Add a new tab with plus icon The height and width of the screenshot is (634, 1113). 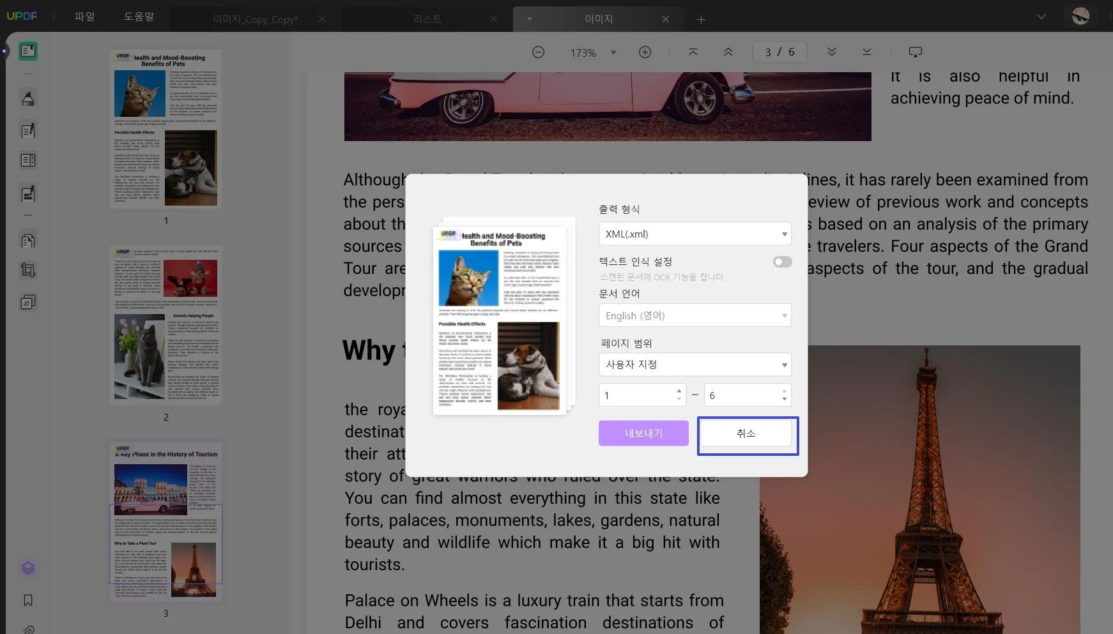coord(701,20)
